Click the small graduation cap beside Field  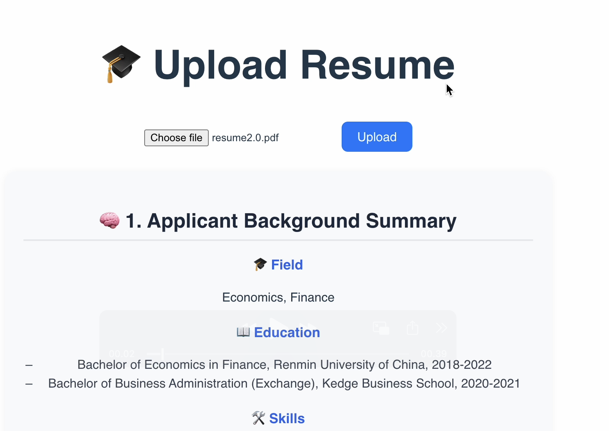pyautogui.click(x=260, y=264)
